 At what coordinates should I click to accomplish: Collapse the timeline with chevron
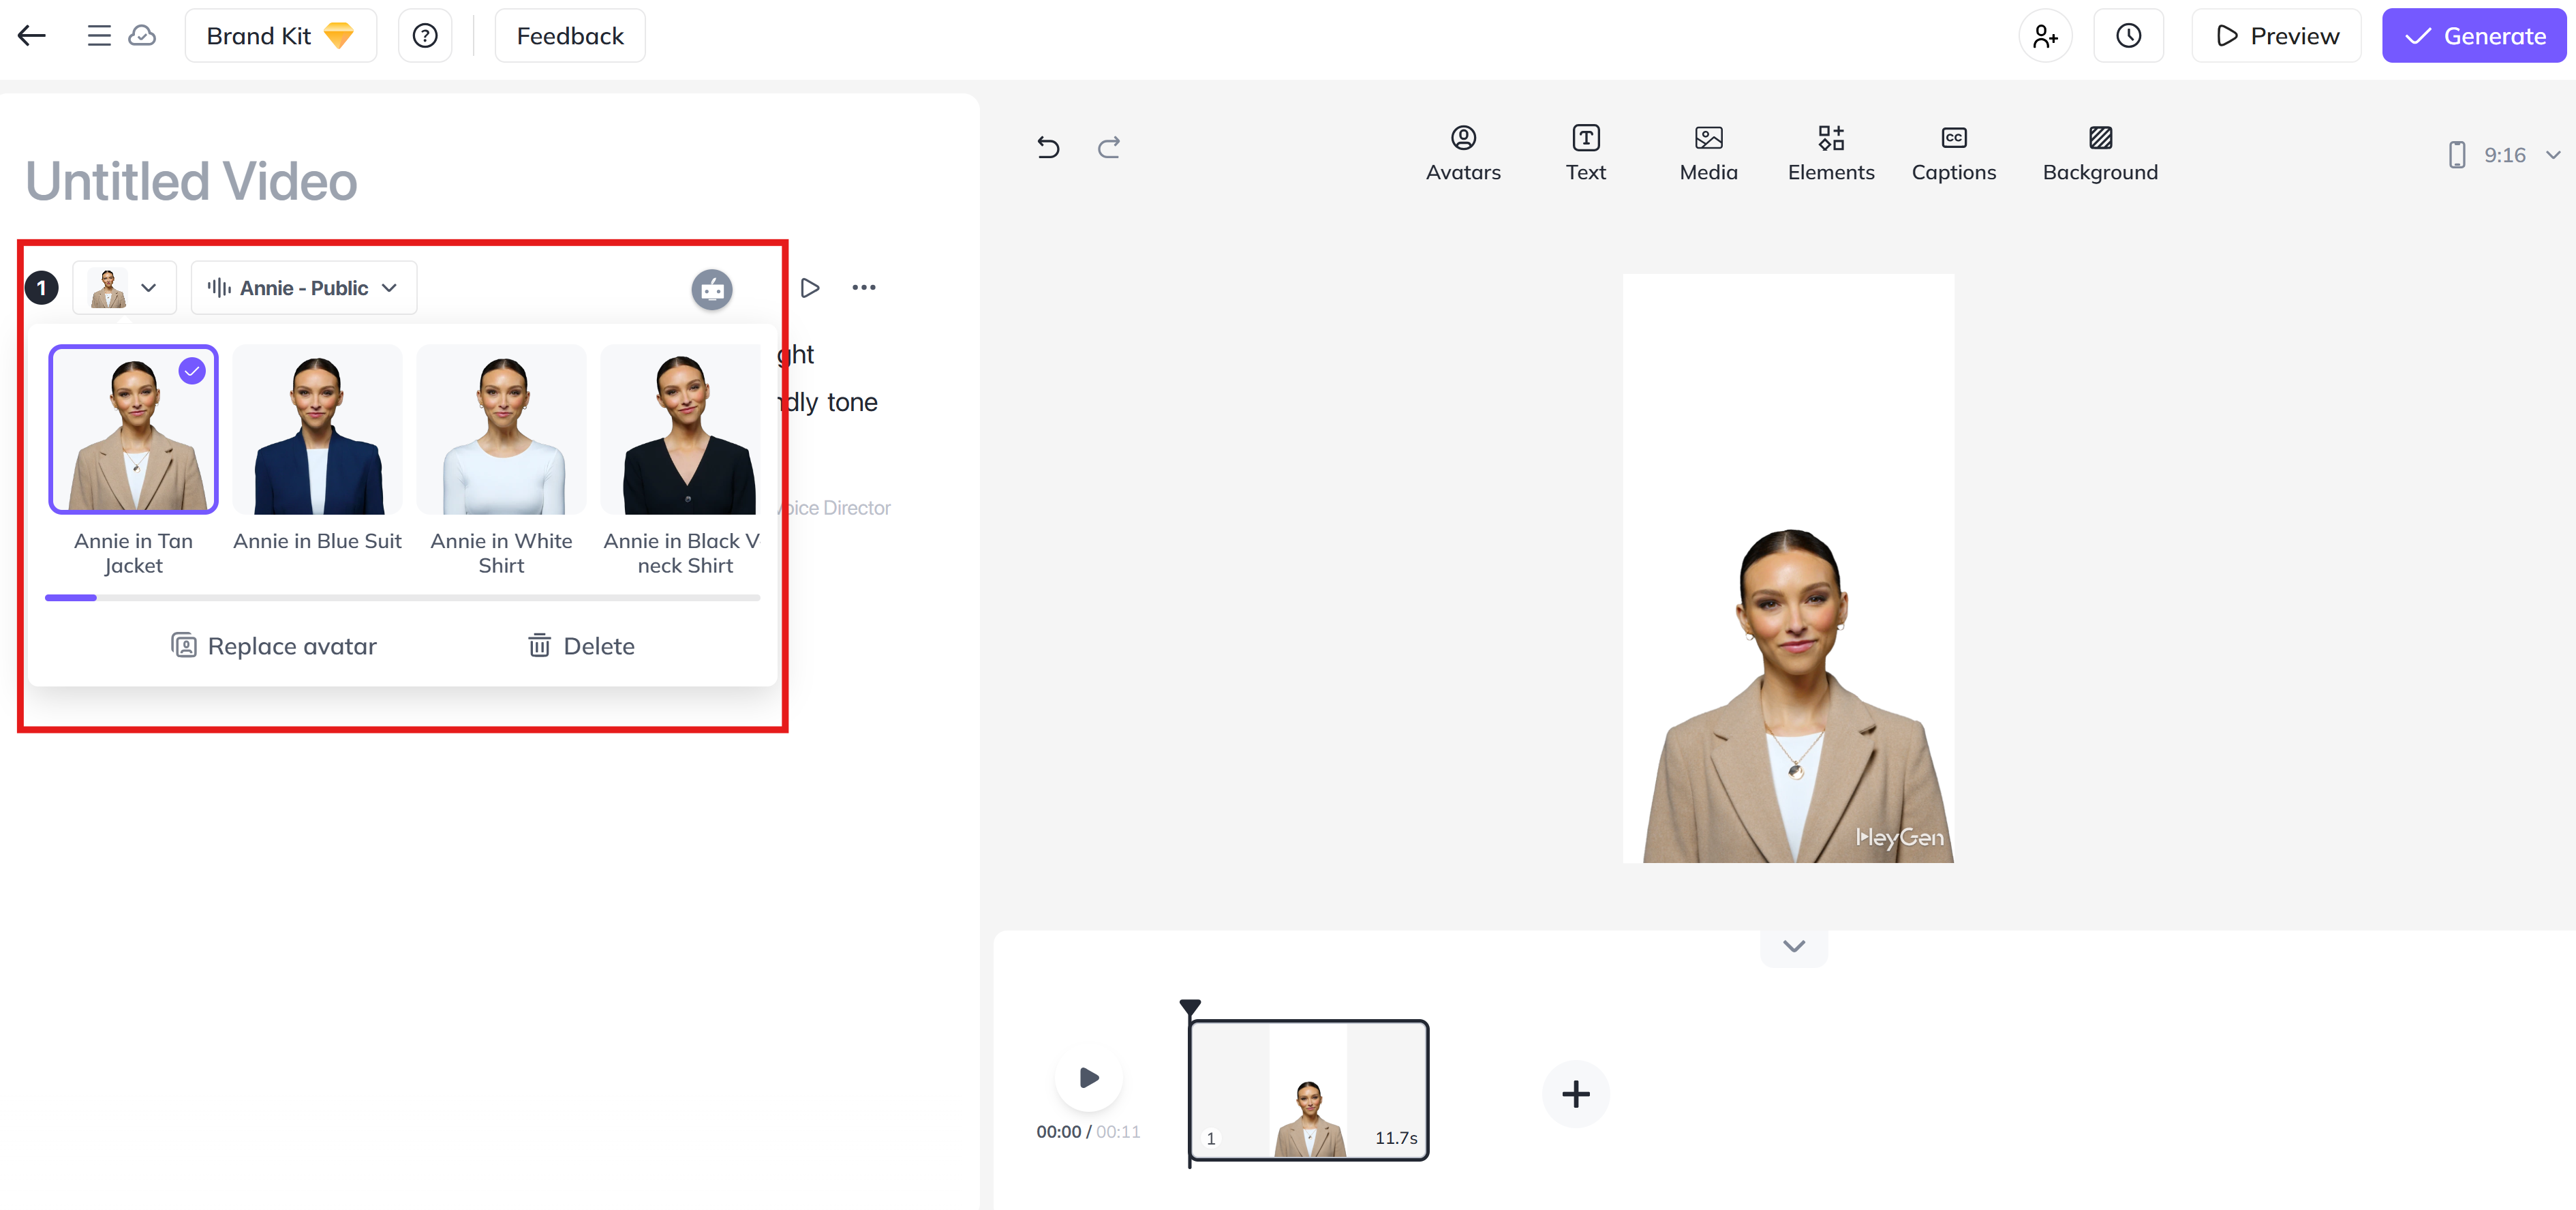click(1793, 946)
